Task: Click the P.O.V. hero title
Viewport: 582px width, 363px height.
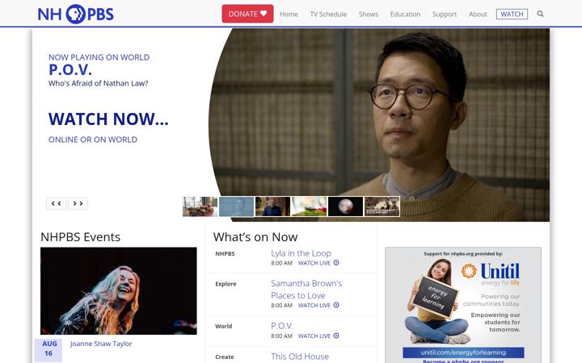Action: (70, 69)
